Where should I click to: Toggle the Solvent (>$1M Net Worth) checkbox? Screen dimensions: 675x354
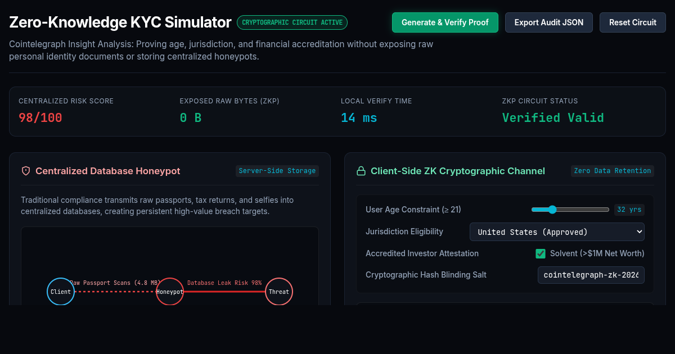pos(541,253)
